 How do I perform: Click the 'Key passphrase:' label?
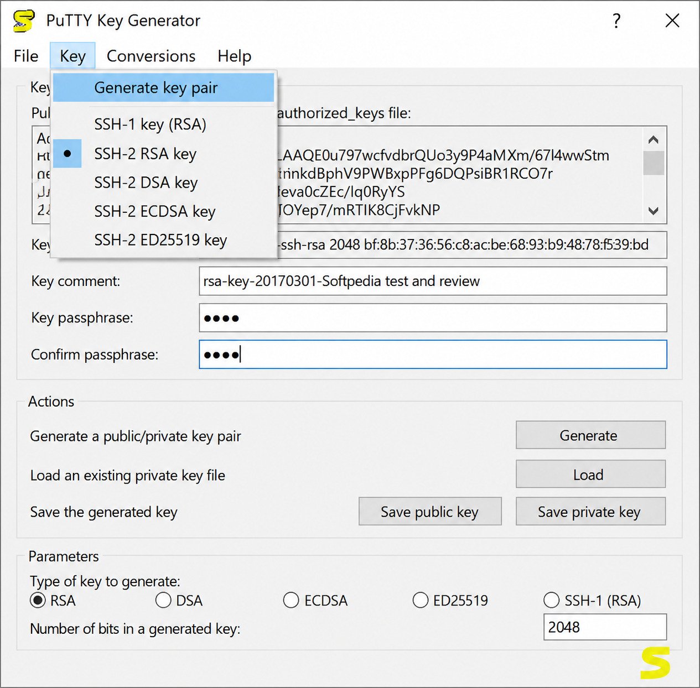pyautogui.click(x=82, y=317)
